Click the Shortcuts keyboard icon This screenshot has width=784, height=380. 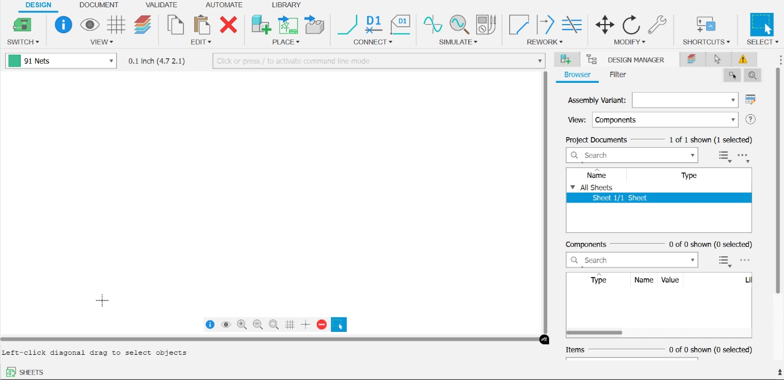(706, 25)
